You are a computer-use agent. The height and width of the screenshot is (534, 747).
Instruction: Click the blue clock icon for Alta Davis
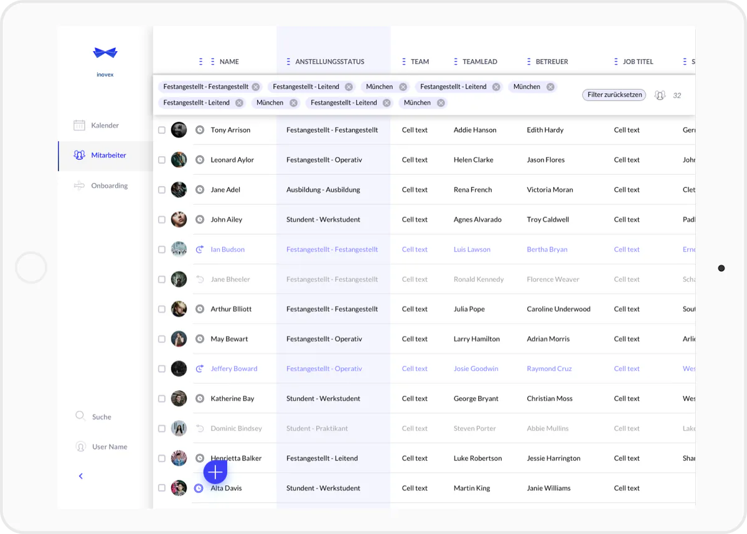199,489
